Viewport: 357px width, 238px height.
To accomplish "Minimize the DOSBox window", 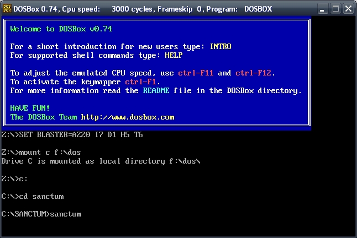I will (323, 9).
